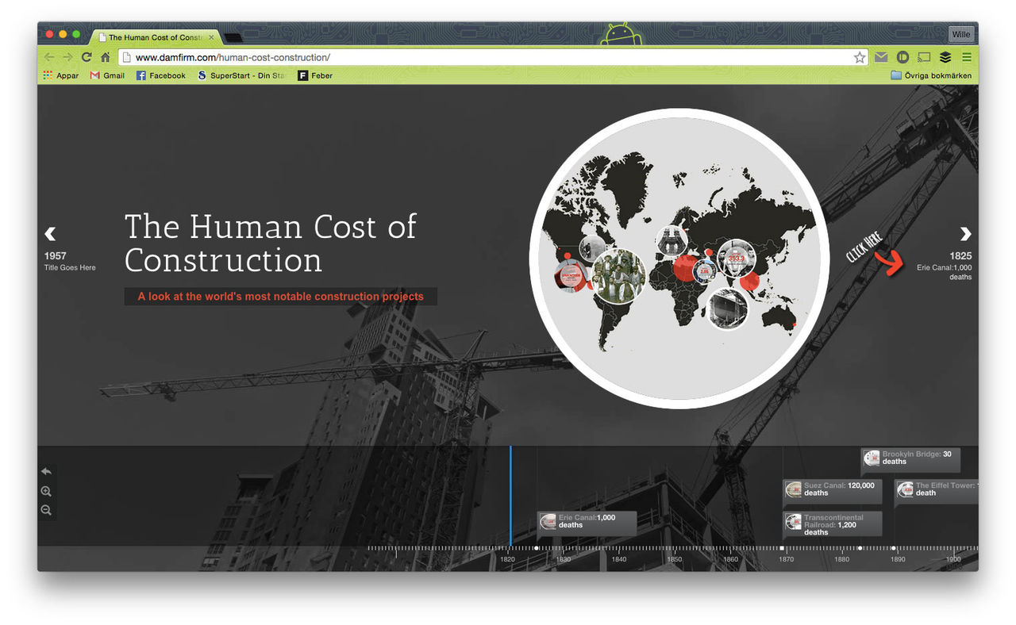This screenshot has width=1016, height=625.
Task: Select The Eiffel Tower timeline marker
Action: tap(937, 492)
